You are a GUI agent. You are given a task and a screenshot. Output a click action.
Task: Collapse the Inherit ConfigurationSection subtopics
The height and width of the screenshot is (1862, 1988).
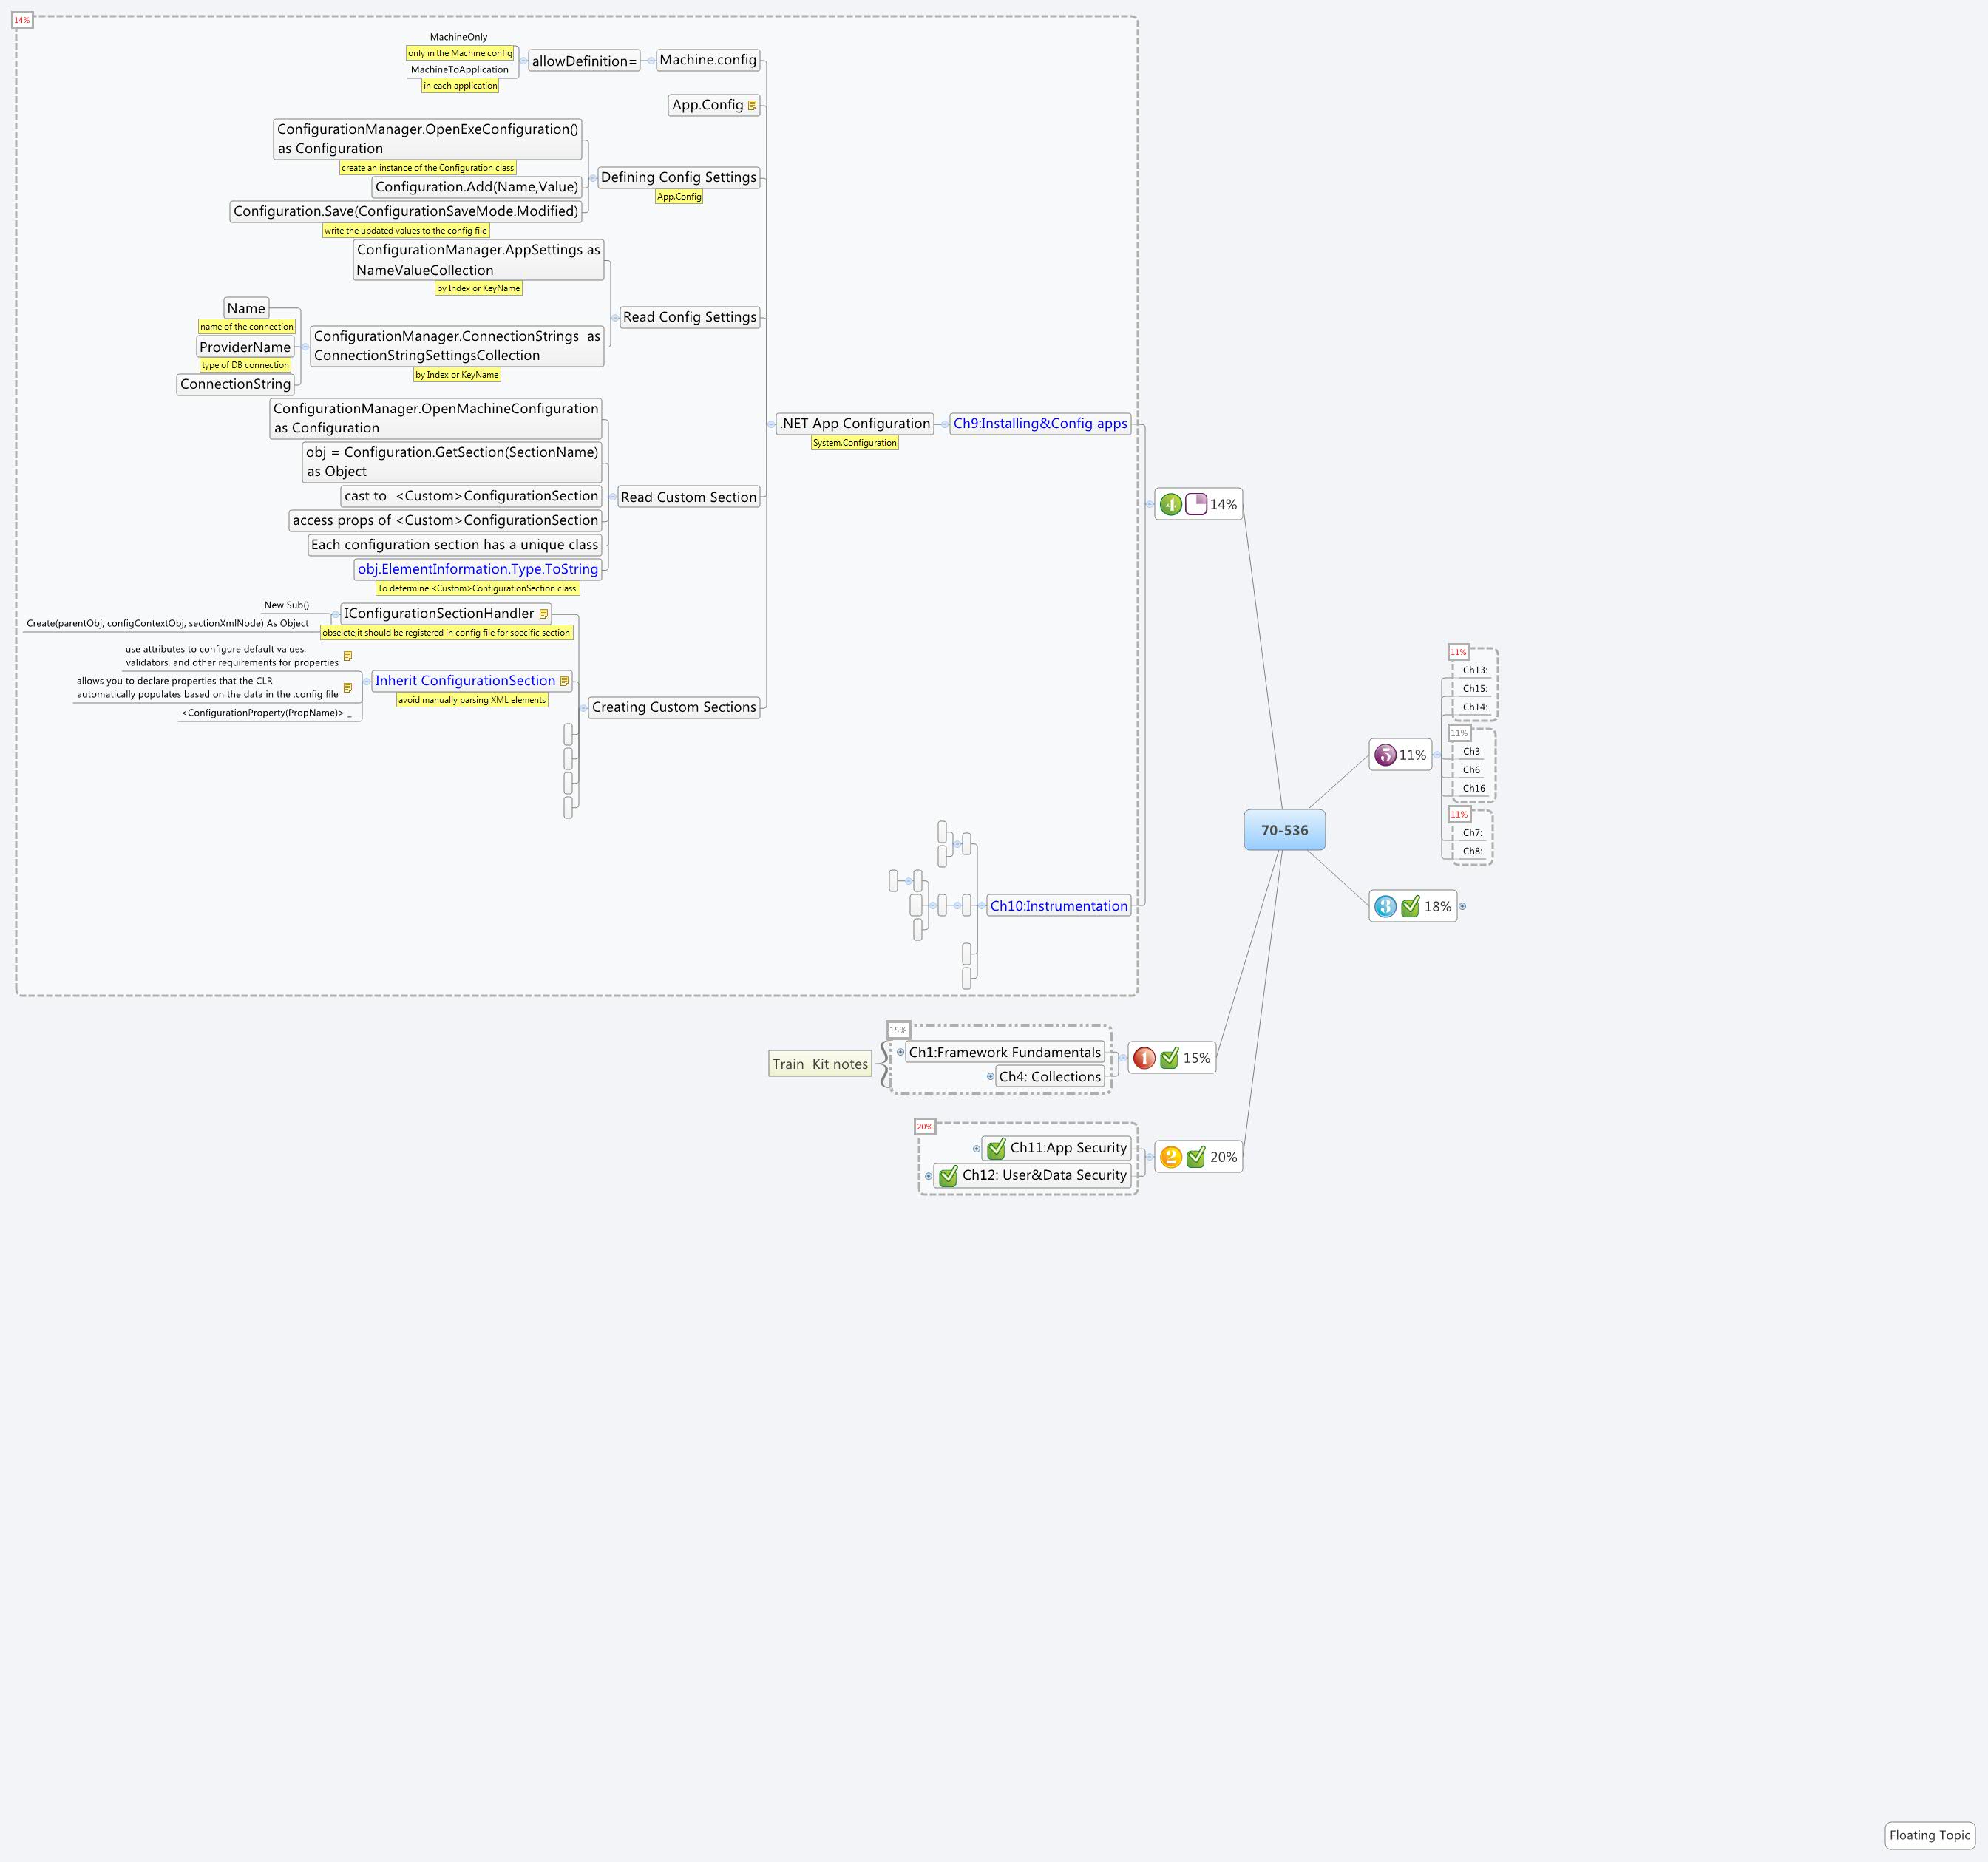[x=367, y=682]
